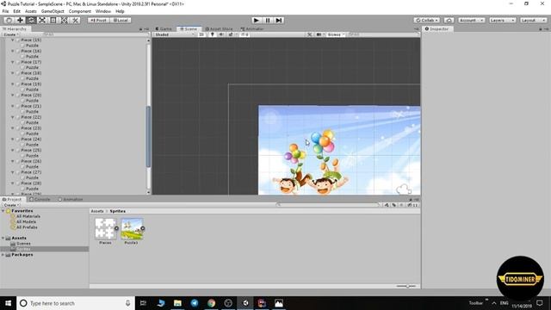Open the GameObject menu
Image resolution: width=551 pixels, height=310 pixels.
tap(53, 11)
